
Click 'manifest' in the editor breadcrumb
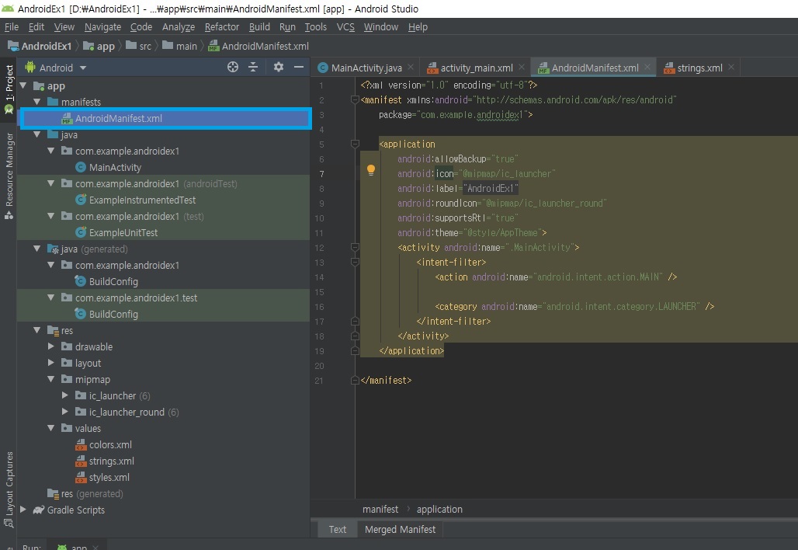pos(380,510)
